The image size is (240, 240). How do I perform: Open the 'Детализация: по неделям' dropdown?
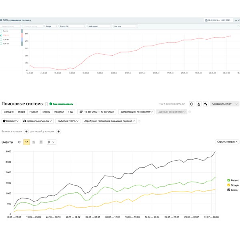tap(136, 112)
